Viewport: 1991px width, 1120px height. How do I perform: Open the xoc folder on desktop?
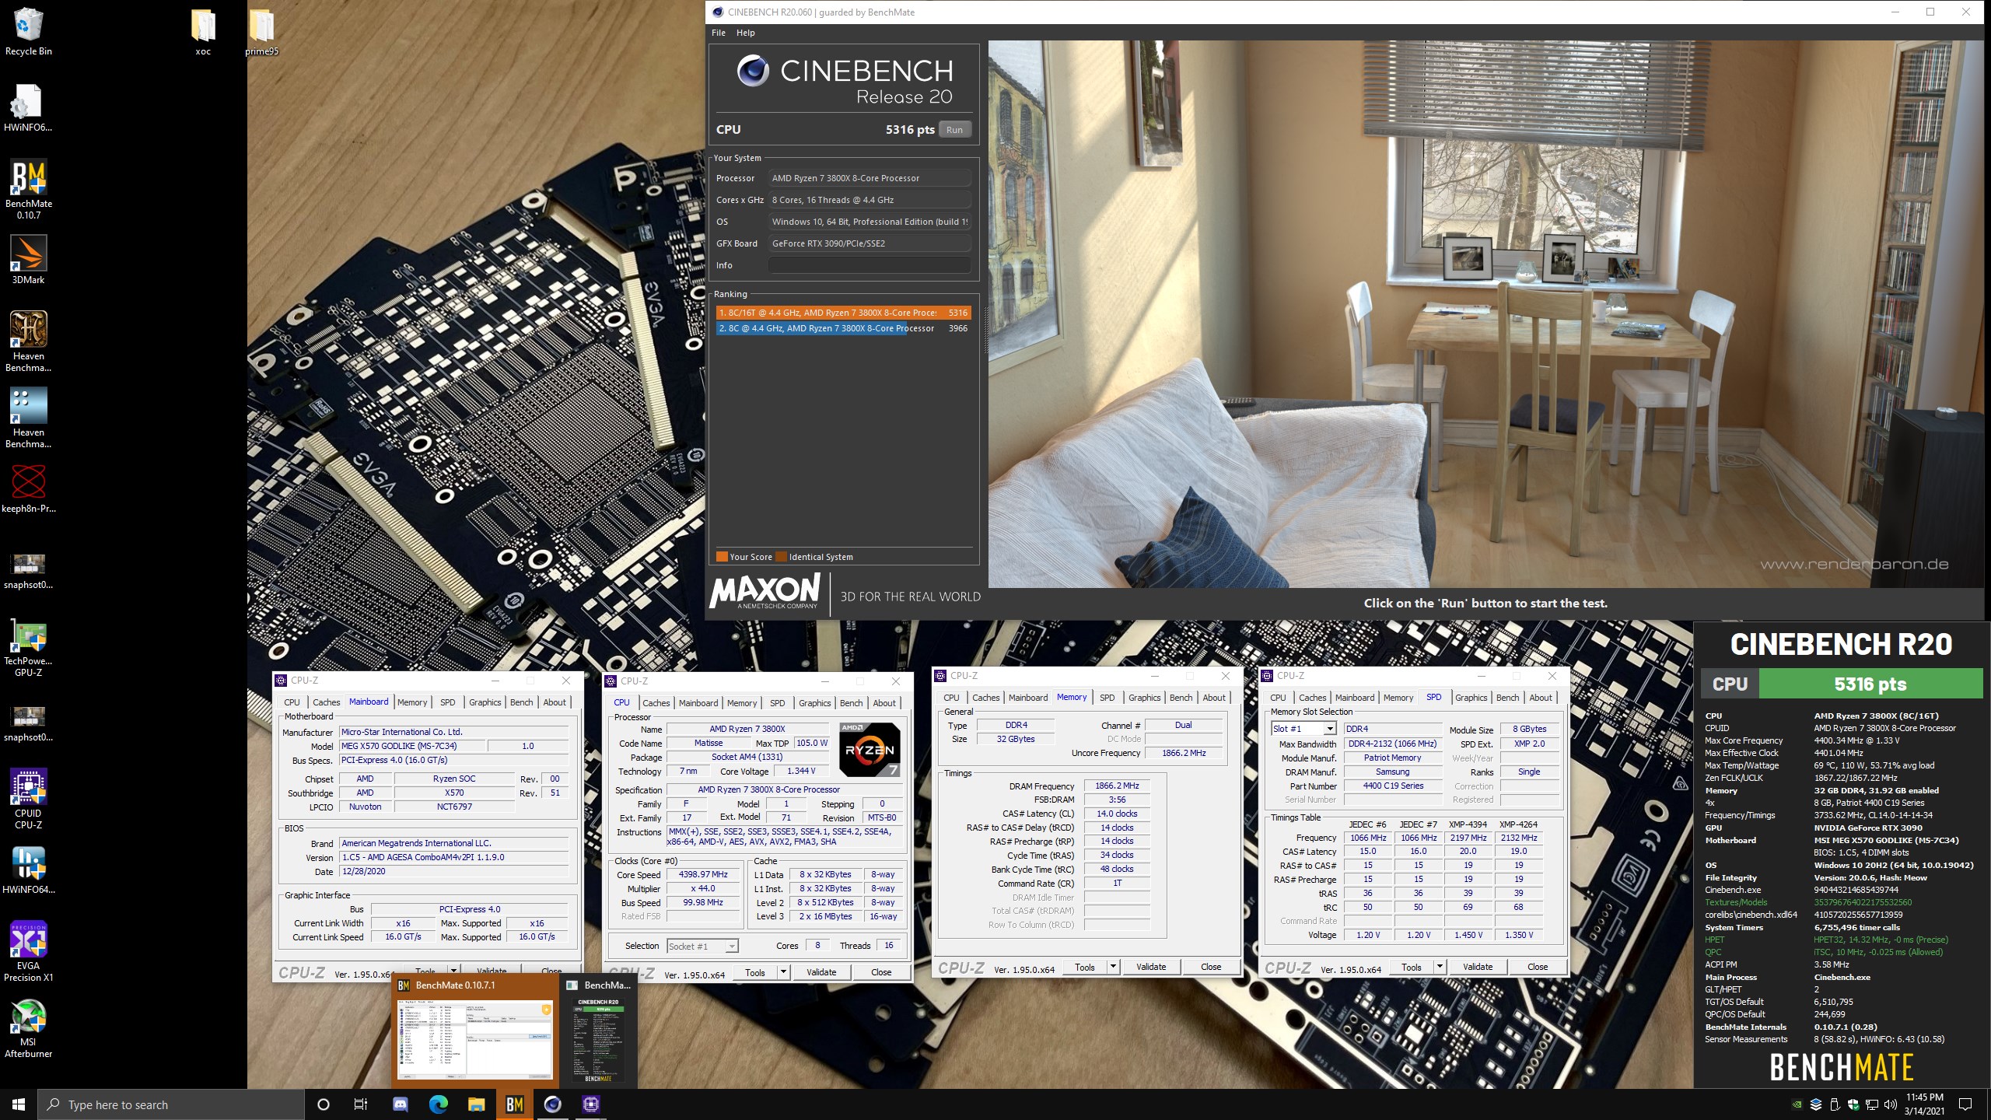[203, 31]
